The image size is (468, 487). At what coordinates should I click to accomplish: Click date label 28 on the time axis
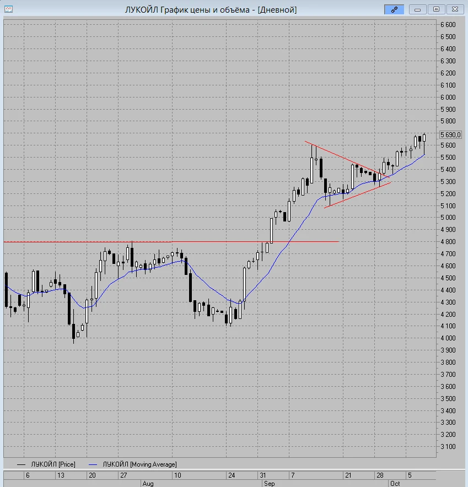point(380,475)
